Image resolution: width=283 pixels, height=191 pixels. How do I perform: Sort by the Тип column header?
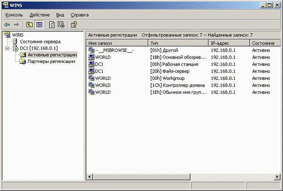pos(178,43)
